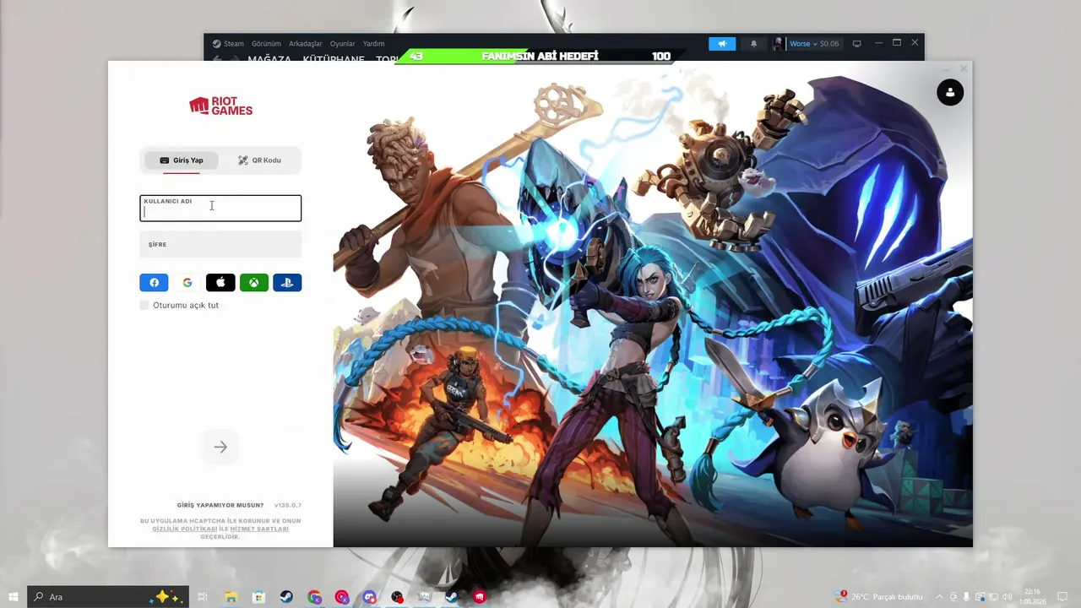The width and height of the screenshot is (1081, 608).
Task: Open Microsoft Store from the taskbar
Action: (x=258, y=597)
